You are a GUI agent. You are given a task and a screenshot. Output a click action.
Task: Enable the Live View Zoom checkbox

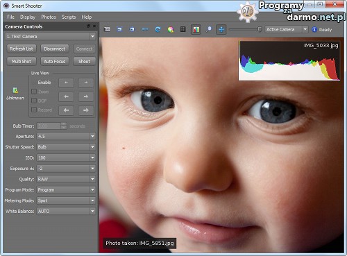click(34, 92)
